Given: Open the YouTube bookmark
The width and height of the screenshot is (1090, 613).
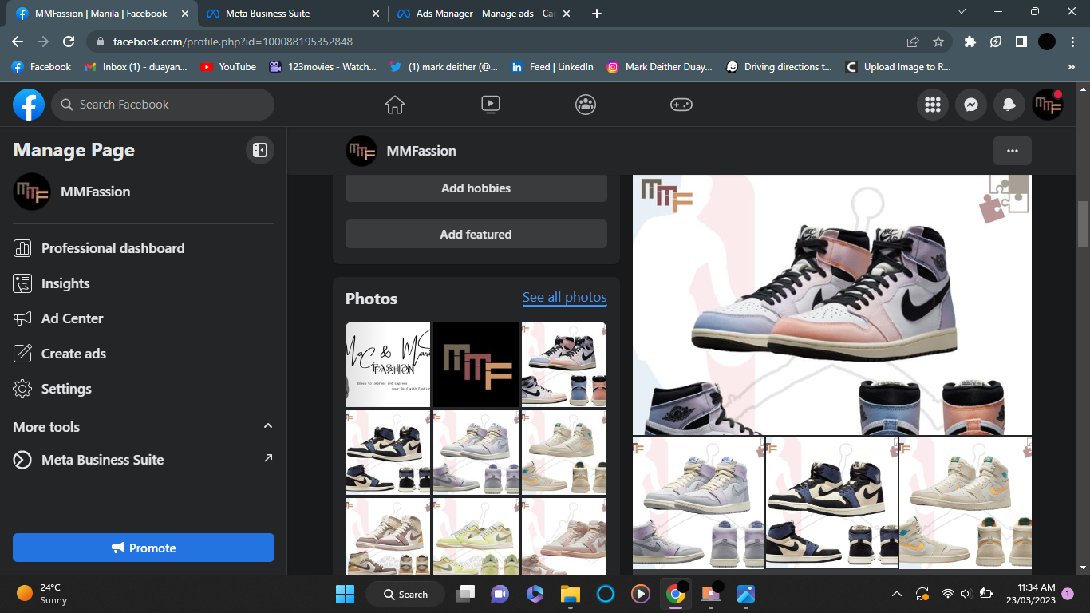Looking at the screenshot, I should (228, 67).
